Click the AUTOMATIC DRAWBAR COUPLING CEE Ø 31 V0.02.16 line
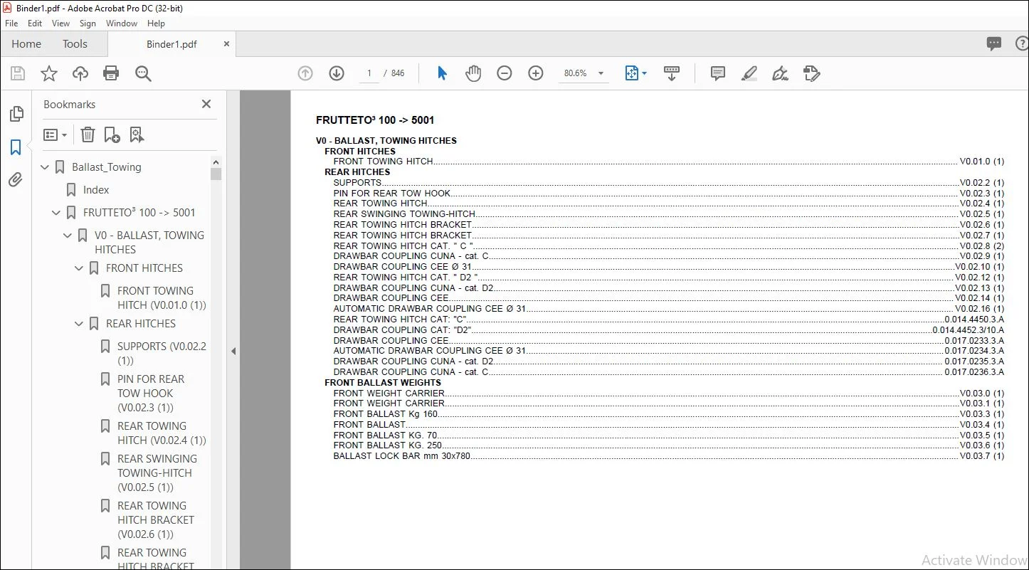The image size is (1029, 570). point(668,309)
